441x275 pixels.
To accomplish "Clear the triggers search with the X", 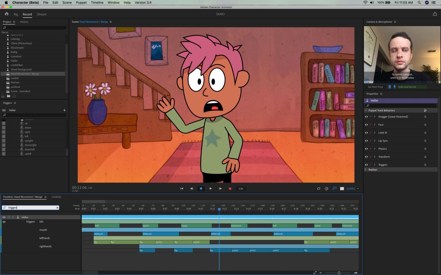I will coord(57,207).
